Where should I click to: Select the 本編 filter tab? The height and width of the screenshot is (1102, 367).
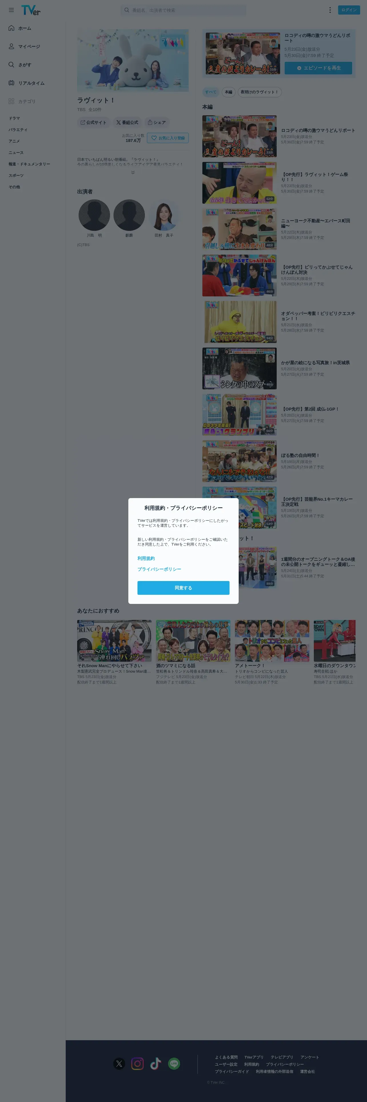pos(229,92)
